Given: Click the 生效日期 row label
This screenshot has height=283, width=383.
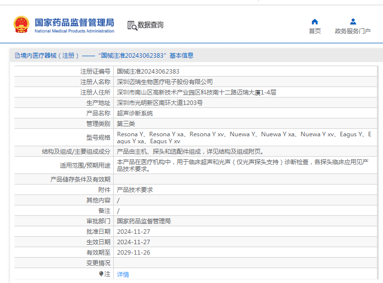Looking at the screenshot, I should pyautogui.click(x=98, y=242).
